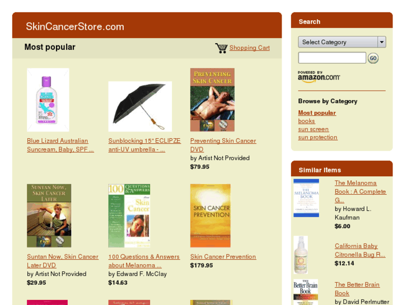Viewport: 407px width, 305px height.
Task: Click the Powered by Amazon.com logo
Action: point(319,77)
